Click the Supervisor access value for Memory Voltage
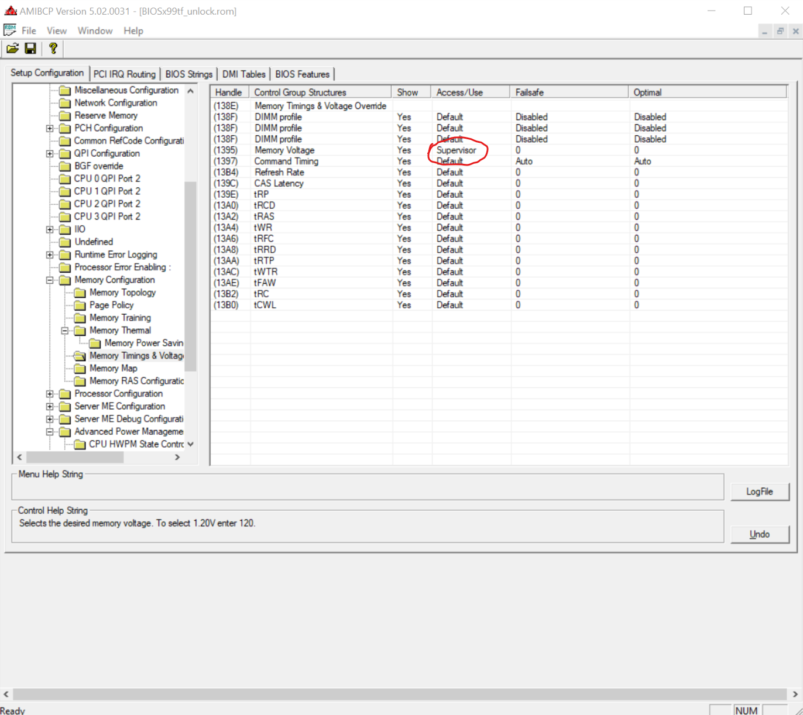 tap(457, 150)
